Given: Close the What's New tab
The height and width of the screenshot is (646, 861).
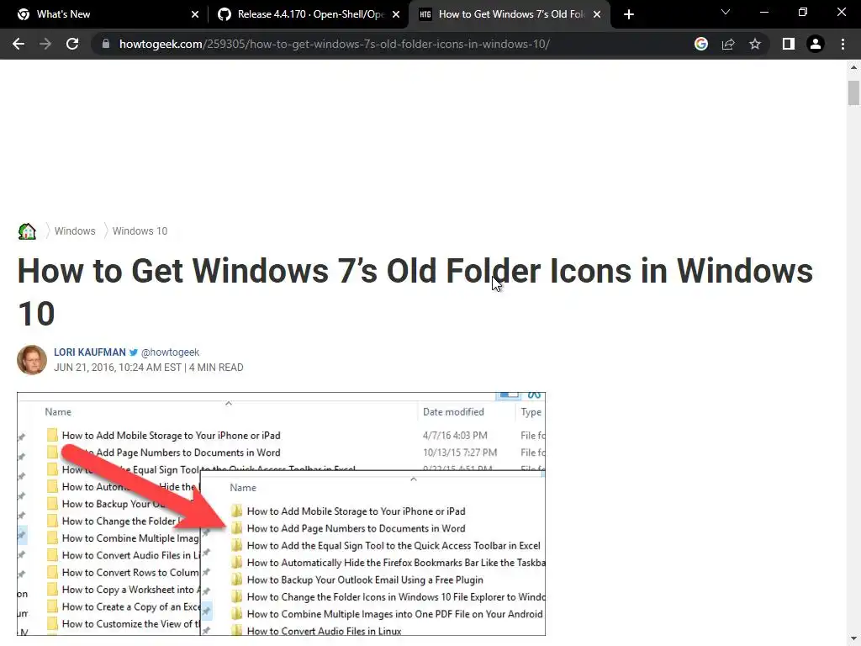Looking at the screenshot, I should (x=195, y=14).
